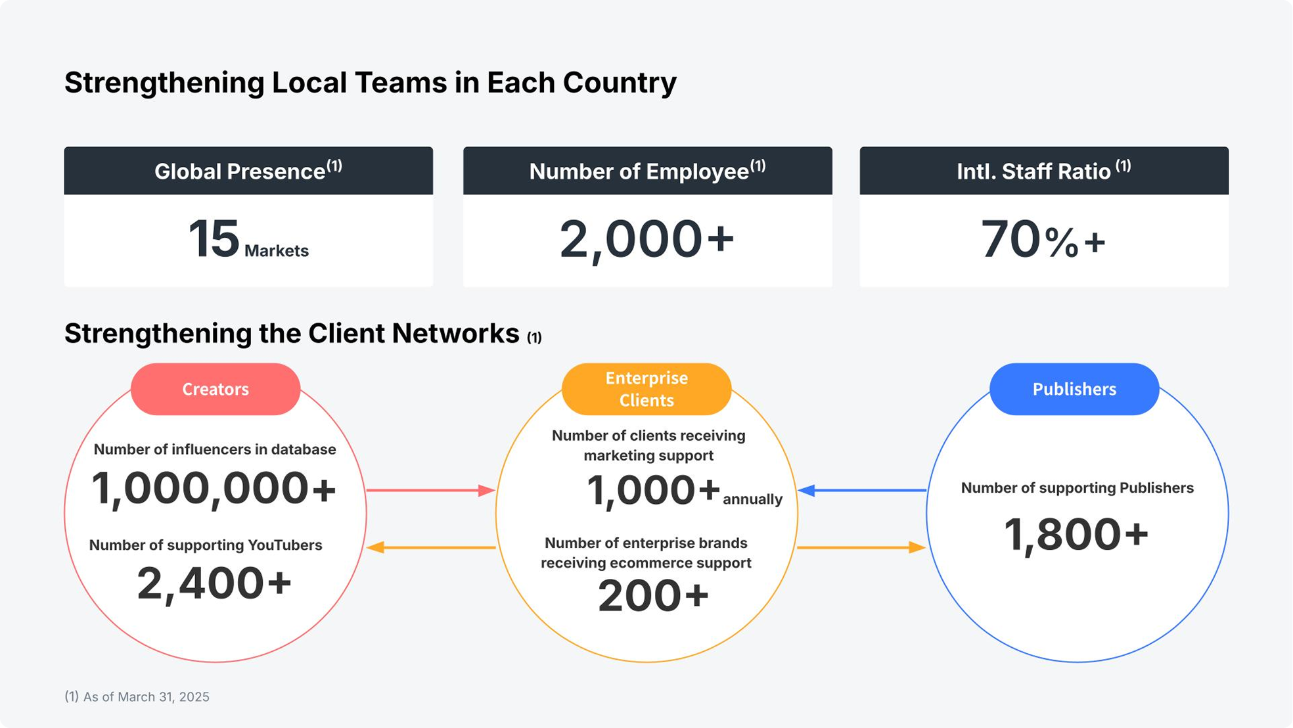
Task: Click the 'Strengthening the Client Networks' heading
Action: [x=292, y=334]
